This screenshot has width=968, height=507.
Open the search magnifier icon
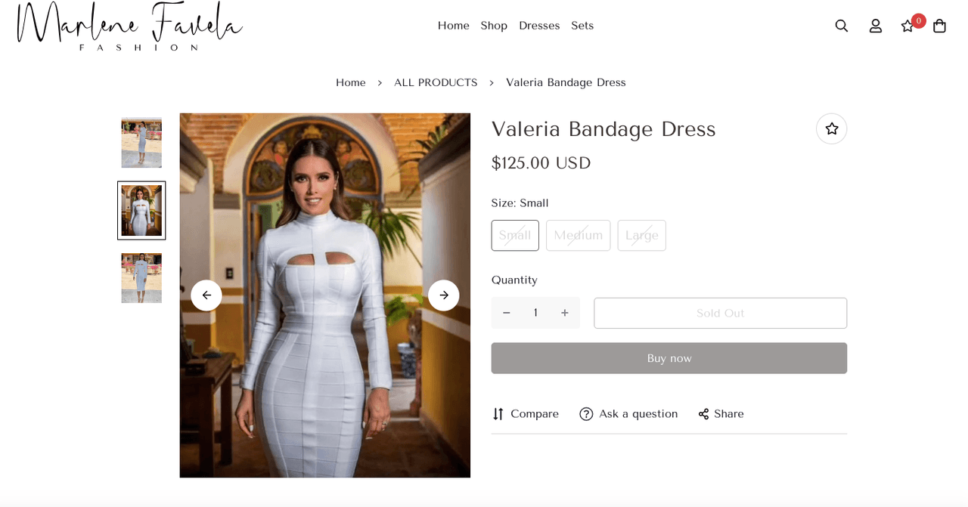click(x=842, y=26)
